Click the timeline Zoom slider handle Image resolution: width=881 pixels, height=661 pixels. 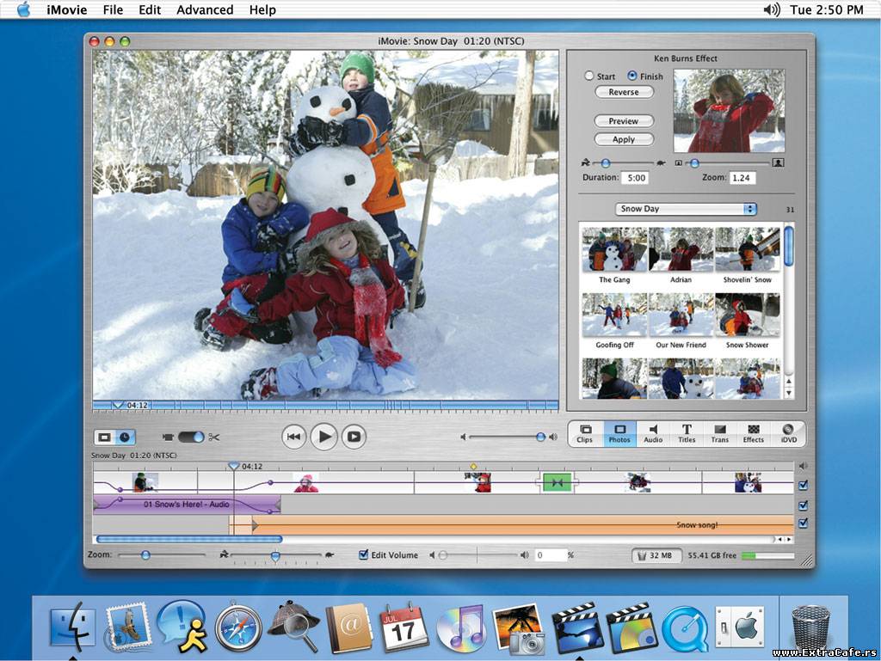tap(145, 555)
